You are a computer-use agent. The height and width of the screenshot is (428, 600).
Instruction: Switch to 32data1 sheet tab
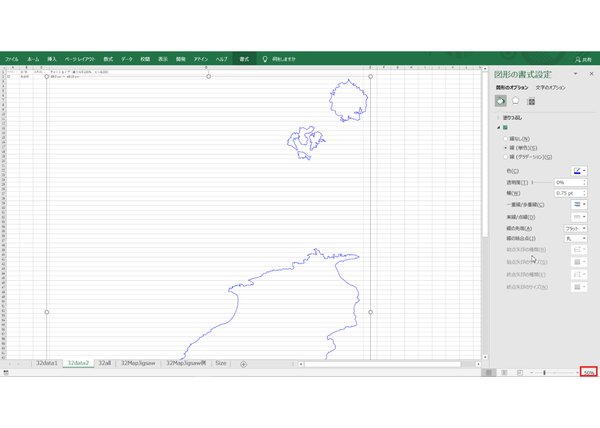click(x=47, y=363)
